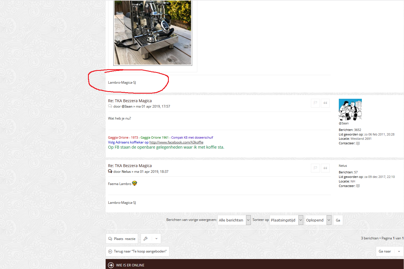
Task: Click report flag icon on Nelus's reply
Action: pos(315,168)
